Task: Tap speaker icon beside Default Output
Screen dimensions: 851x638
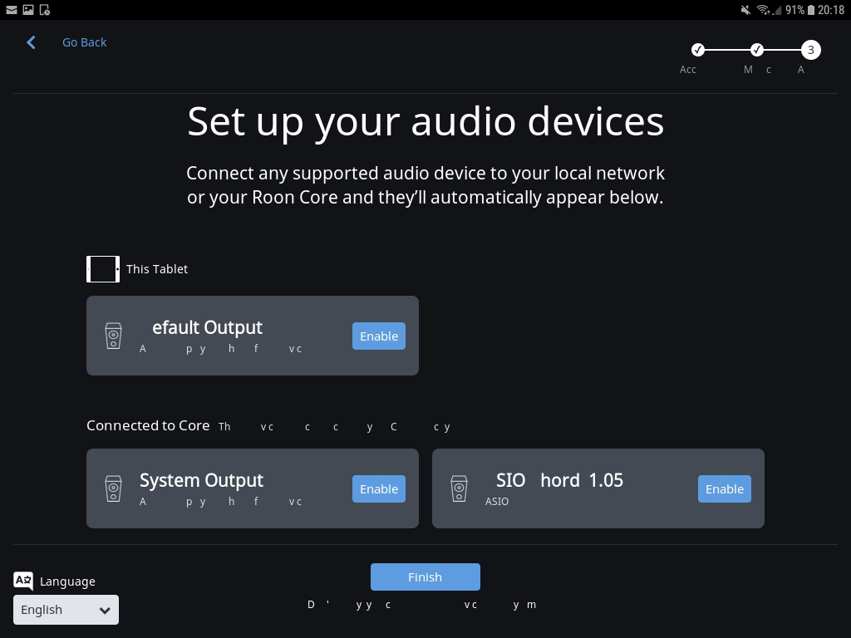Action: pos(113,336)
